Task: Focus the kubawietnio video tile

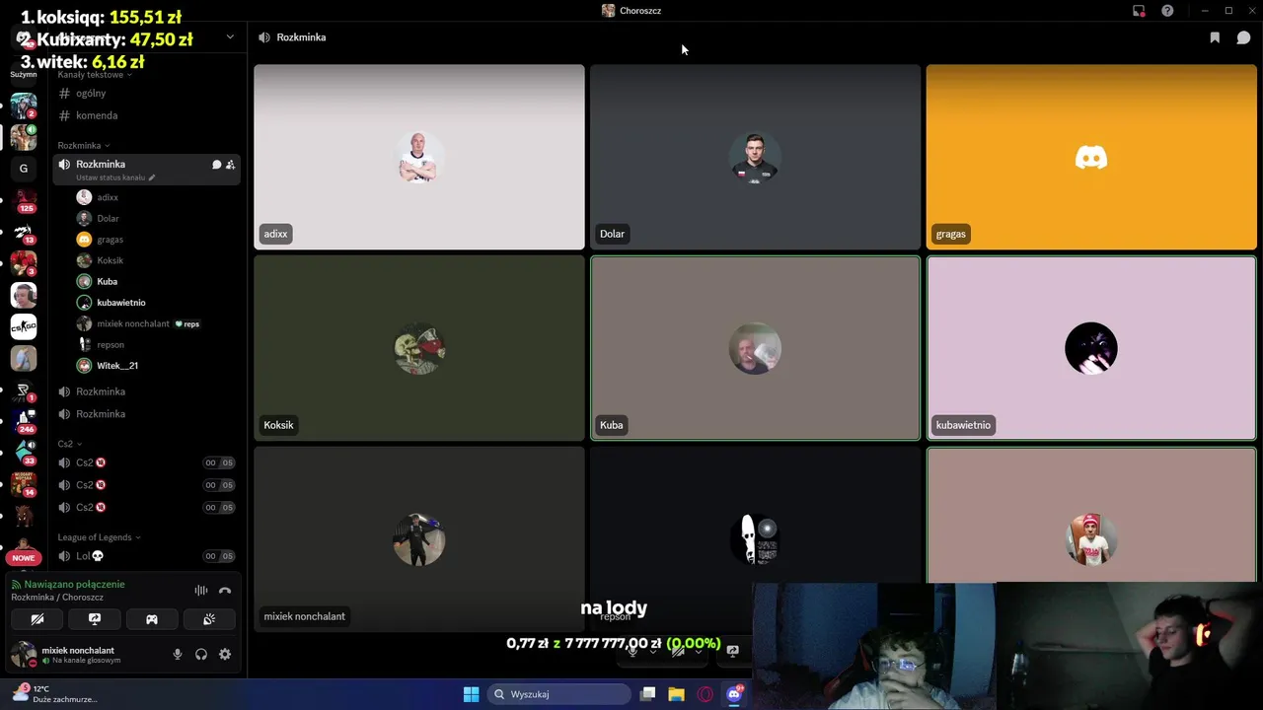Action: (x=1091, y=348)
